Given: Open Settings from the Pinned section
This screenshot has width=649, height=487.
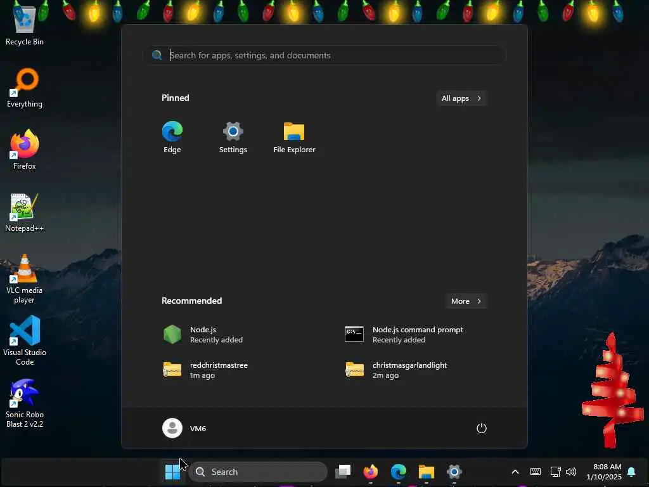Looking at the screenshot, I should (233, 138).
